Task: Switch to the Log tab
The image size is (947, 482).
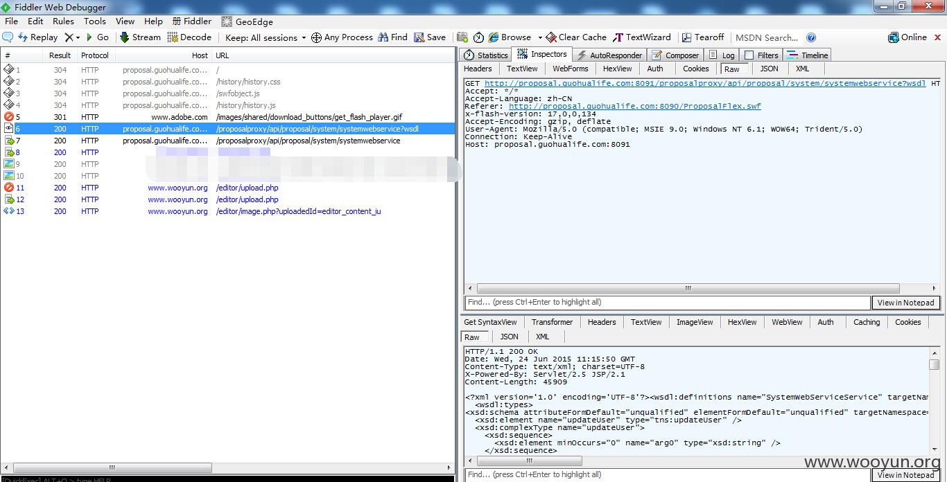Action: (x=722, y=55)
